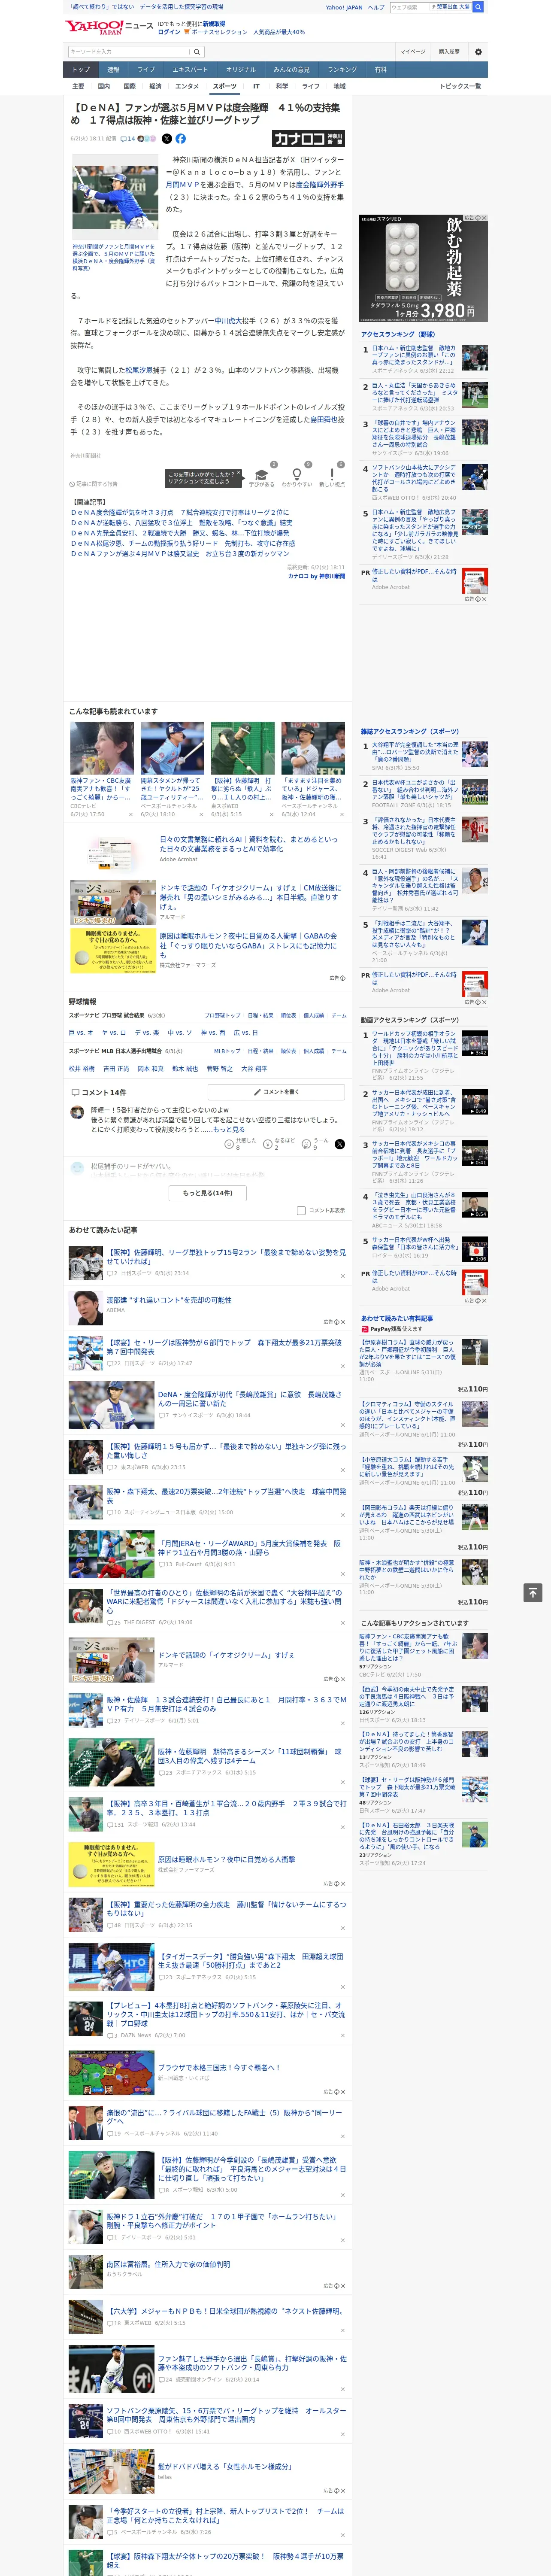Viewport: 551px width, 2576px height.
Task: Open the "MLBトップ" link
Action: tap(227, 1051)
